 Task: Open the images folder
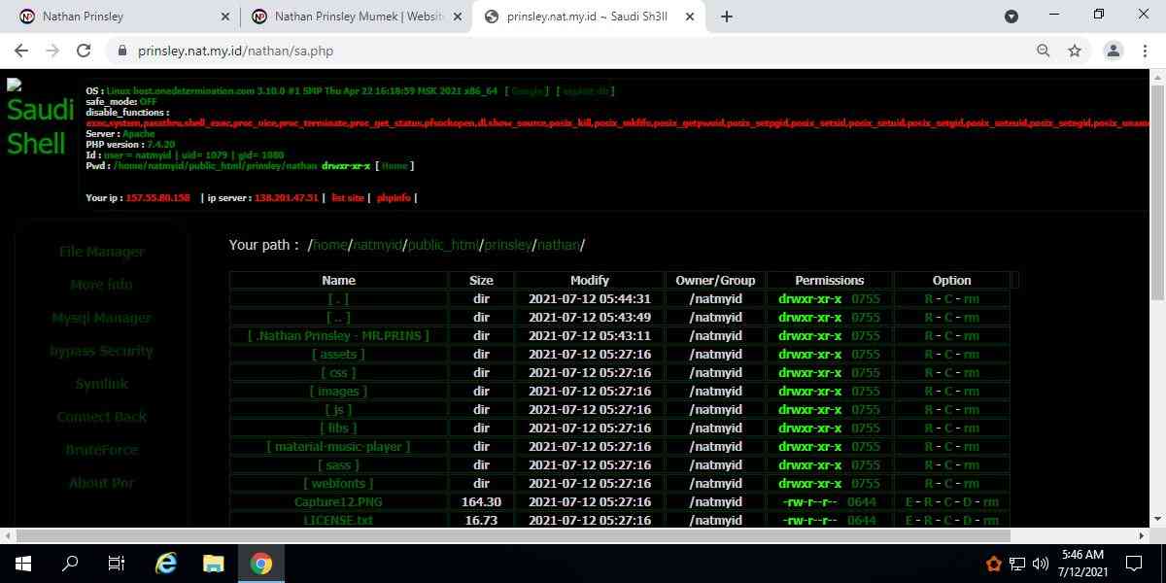coord(338,392)
